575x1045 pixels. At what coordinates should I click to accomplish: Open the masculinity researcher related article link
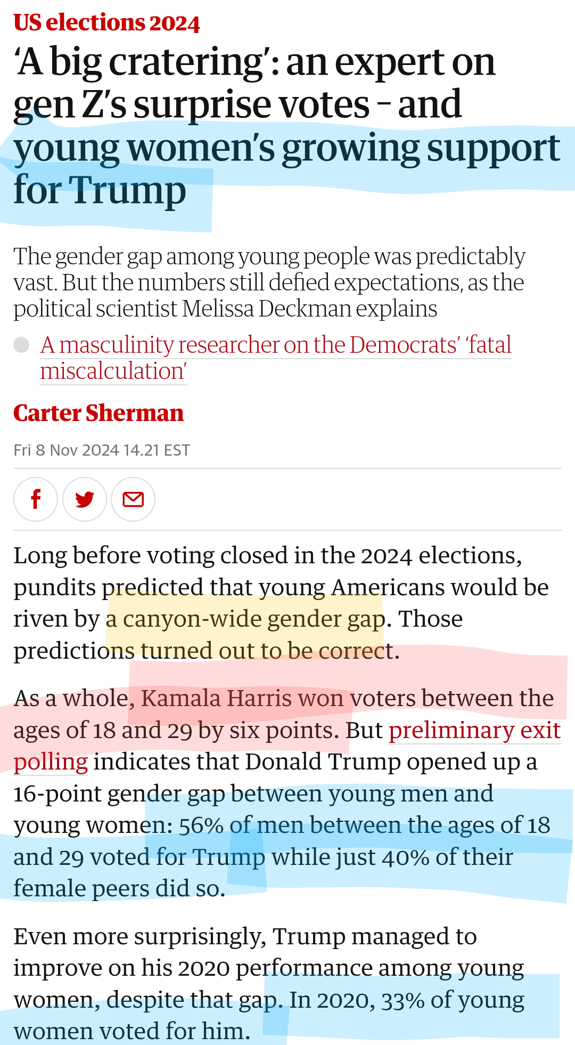(276, 358)
